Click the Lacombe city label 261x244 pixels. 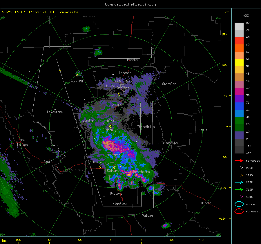[x=125, y=73]
